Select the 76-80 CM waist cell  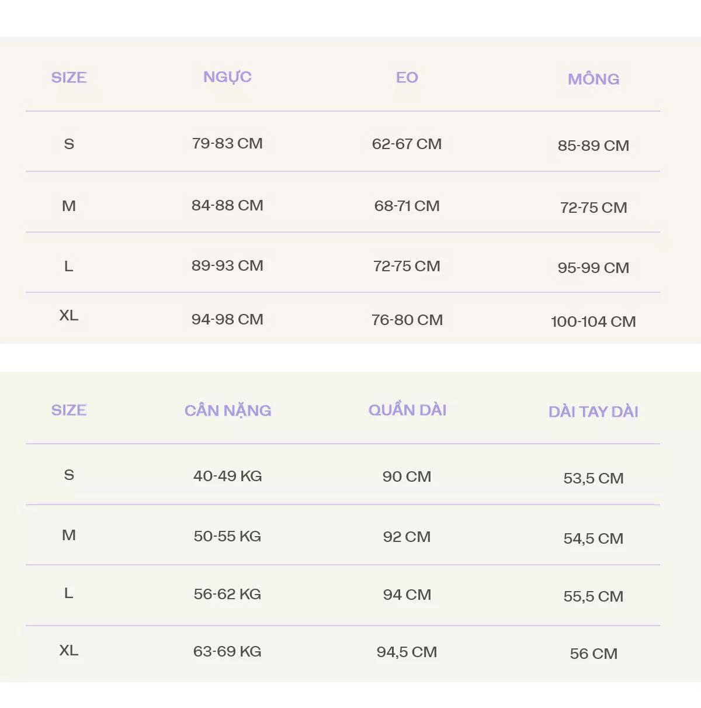coord(407,320)
